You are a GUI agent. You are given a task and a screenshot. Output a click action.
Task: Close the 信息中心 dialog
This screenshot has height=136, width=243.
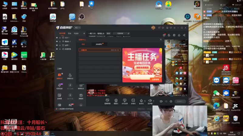(x=161, y=40)
